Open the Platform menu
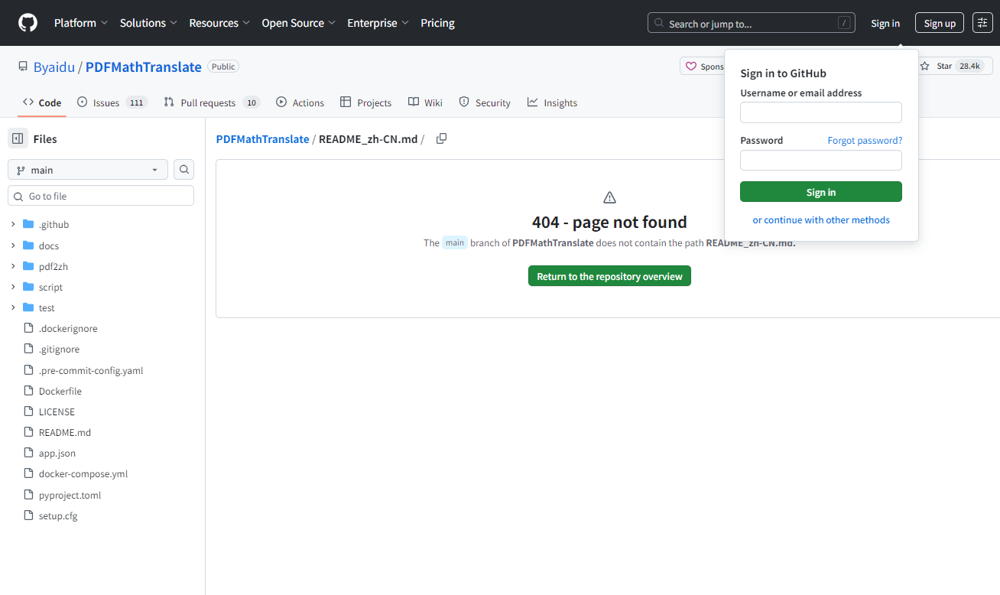 click(80, 23)
